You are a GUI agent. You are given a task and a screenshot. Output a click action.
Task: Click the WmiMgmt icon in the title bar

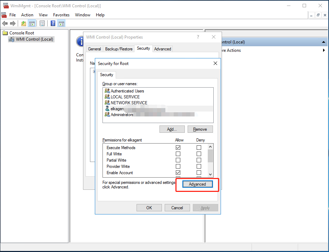5,5
